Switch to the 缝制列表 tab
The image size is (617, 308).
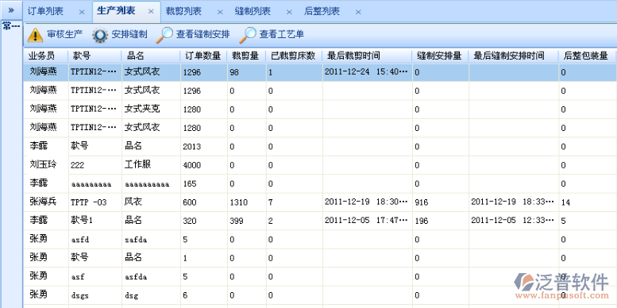253,11
